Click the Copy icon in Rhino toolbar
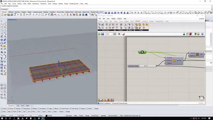 (21, 15)
